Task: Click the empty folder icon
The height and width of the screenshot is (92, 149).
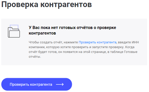Action: click(14, 31)
